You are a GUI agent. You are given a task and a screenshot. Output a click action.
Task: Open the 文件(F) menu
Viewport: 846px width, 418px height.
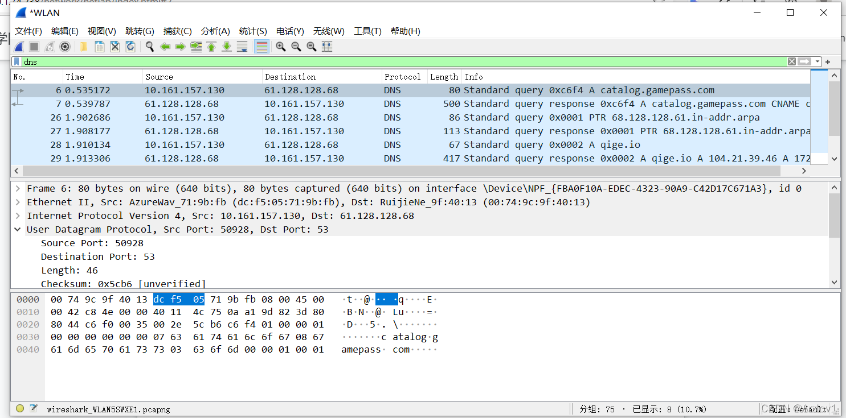click(x=28, y=31)
